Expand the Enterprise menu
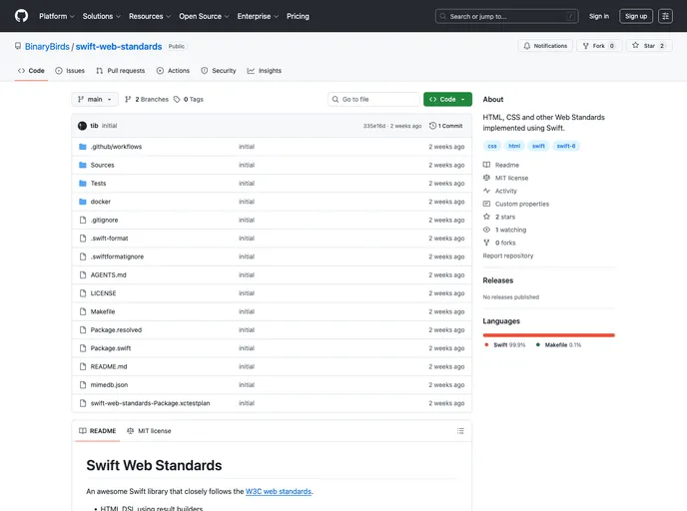 point(258,16)
